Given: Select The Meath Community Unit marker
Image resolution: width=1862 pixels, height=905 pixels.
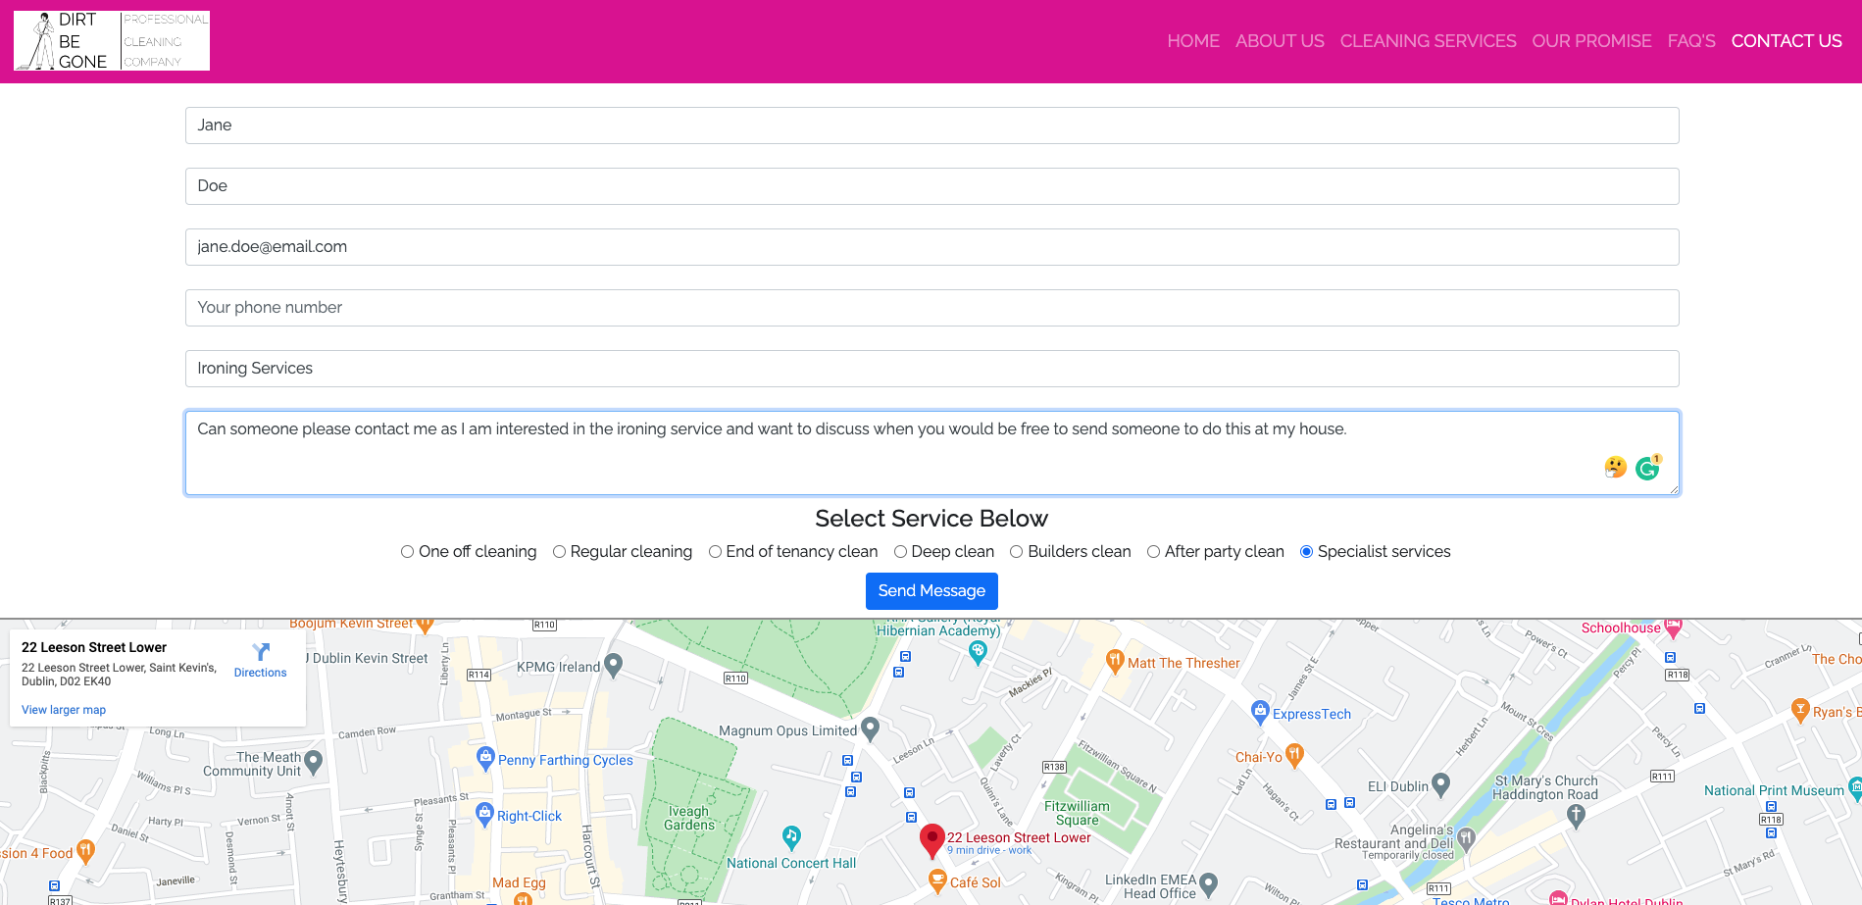Looking at the screenshot, I should point(314,762).
